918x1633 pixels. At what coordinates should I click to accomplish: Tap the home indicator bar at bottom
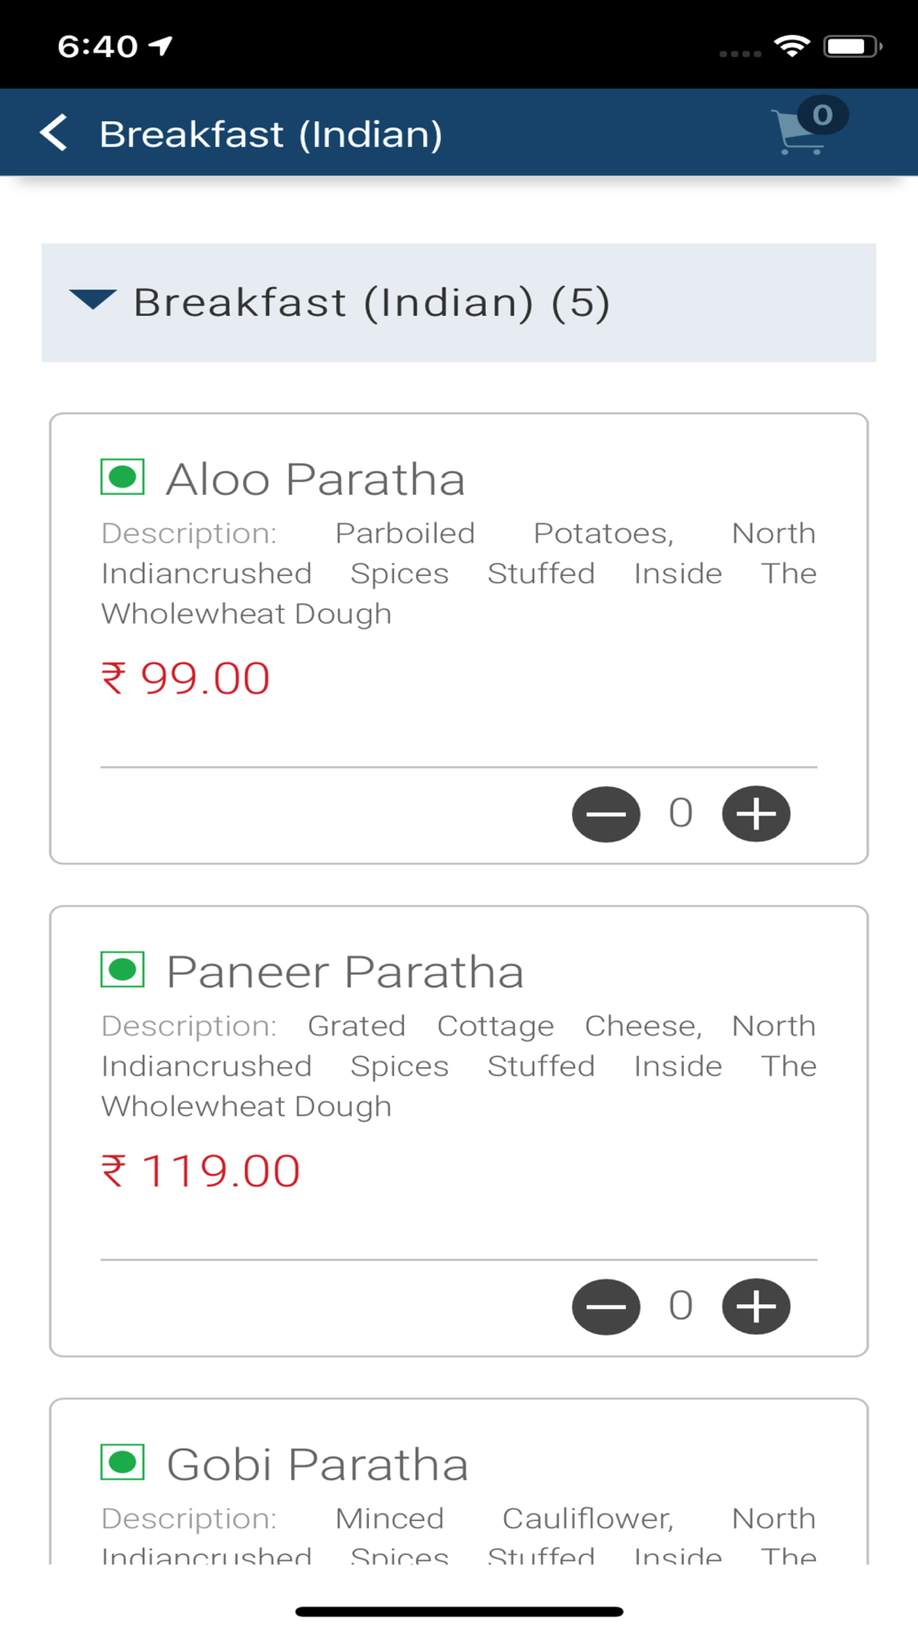(x=459, y=1611)
